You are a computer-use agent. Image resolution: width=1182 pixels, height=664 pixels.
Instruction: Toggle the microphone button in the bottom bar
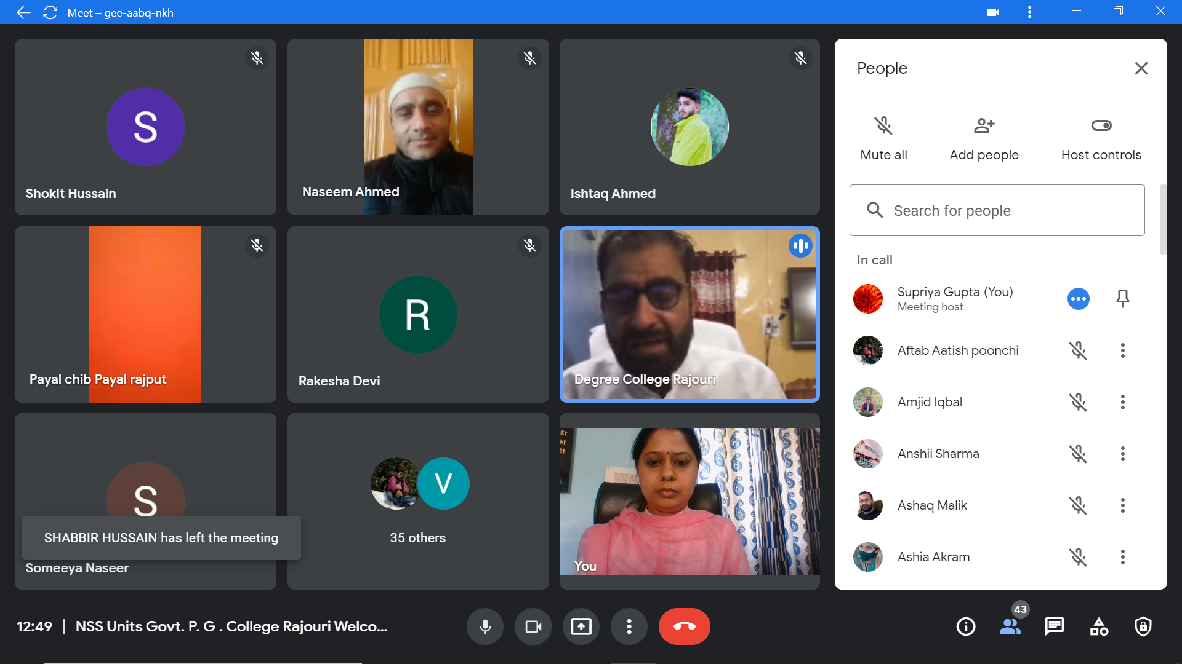click(x=485, y=626)
